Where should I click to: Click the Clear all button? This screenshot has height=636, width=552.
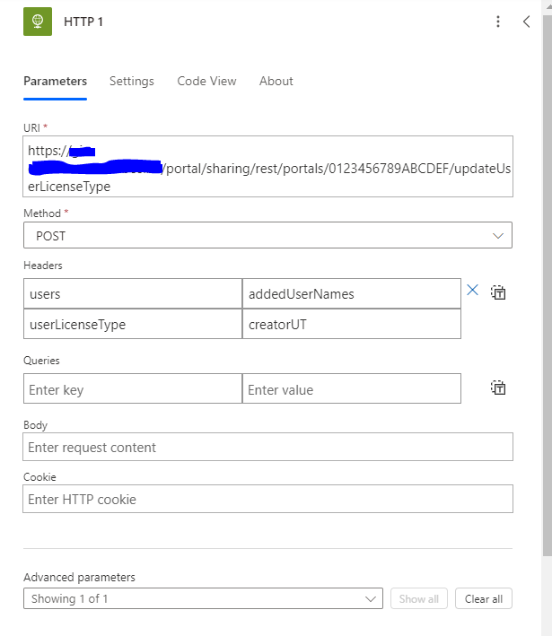coord(484,598)
